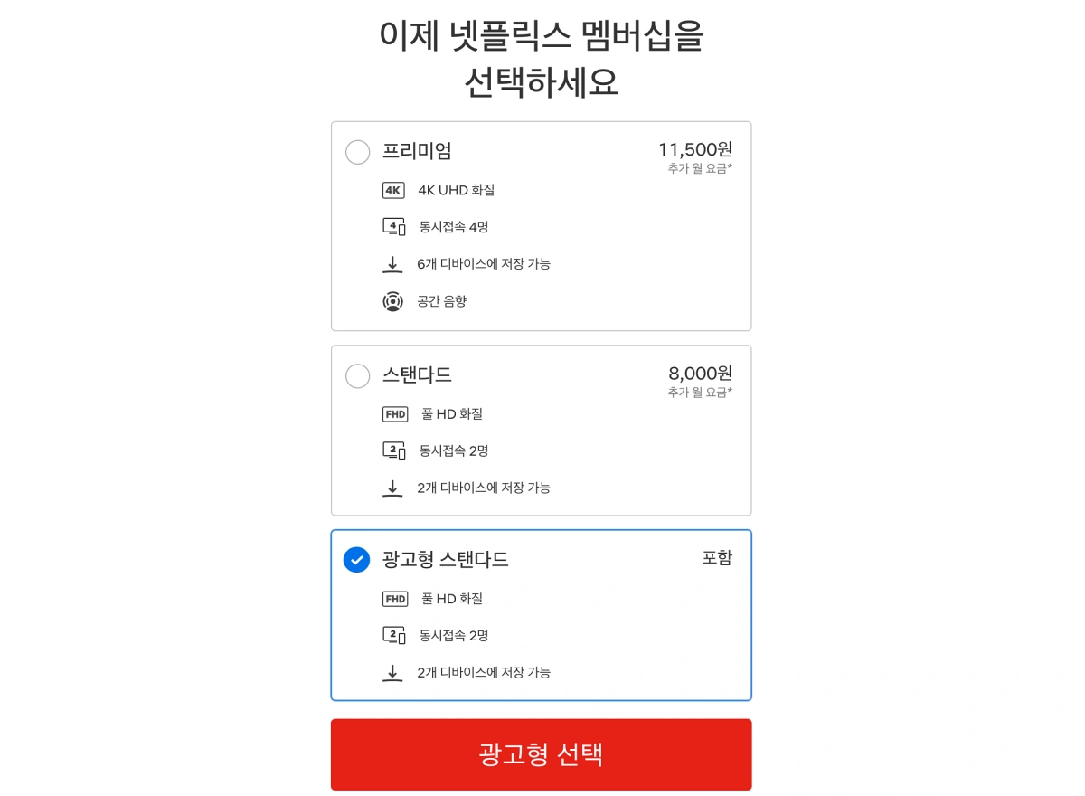Click the download icon under 광고형 스탠다드
The width and height of the screenshot is (1085, 796).
[x=392, y=672]
